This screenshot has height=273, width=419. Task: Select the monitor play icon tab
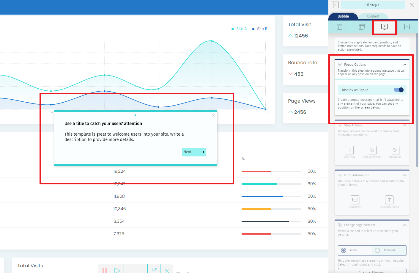coord(384,27)
